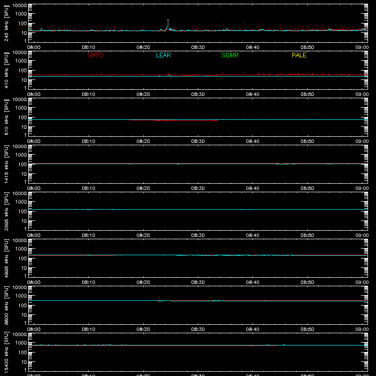The height and width of the screenshot is (376, 376).
Task: Click the red SVTO station legend label
Action: pyautogui.click(x=95, y=55)
